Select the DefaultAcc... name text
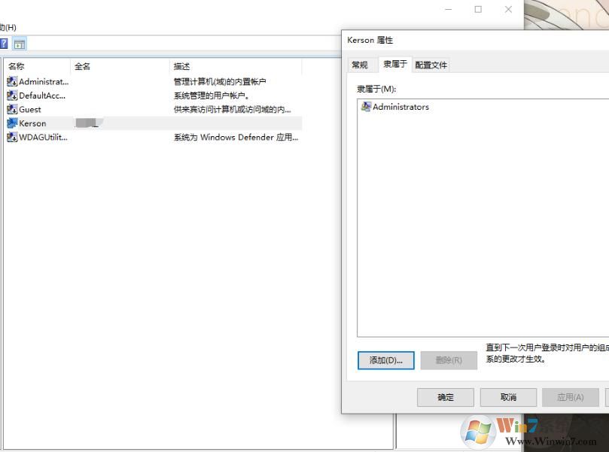 pos(42,96)
